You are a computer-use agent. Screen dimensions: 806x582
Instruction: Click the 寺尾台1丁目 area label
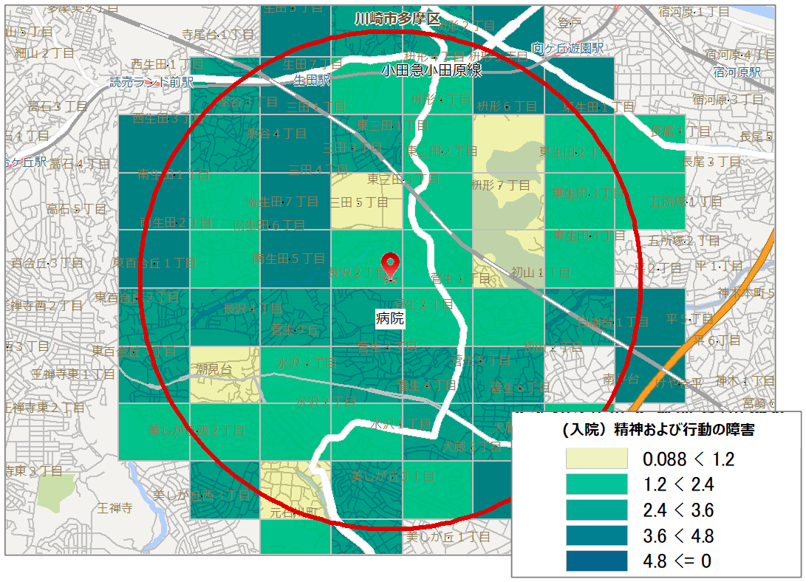pos(218,35)
